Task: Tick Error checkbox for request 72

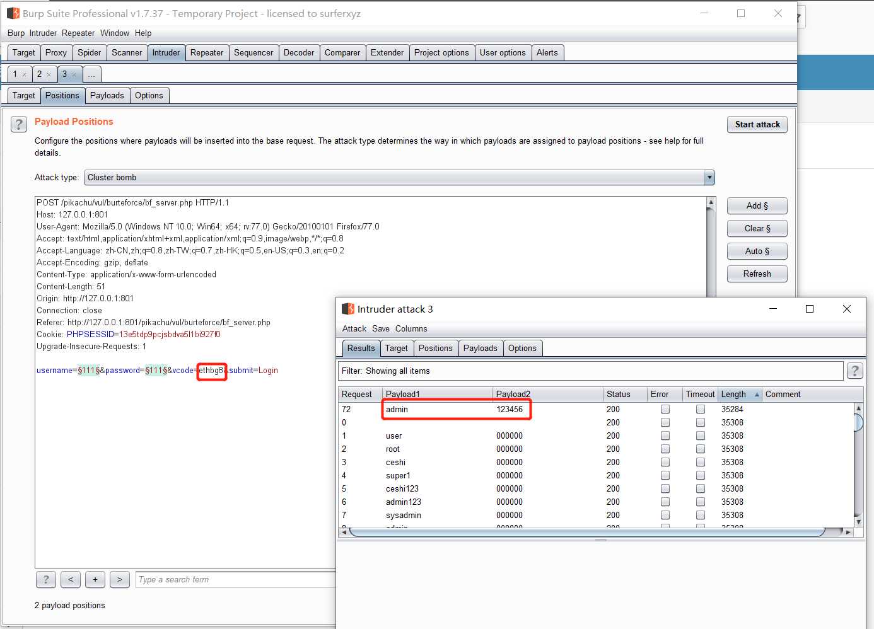Action: tap(665, 409)
